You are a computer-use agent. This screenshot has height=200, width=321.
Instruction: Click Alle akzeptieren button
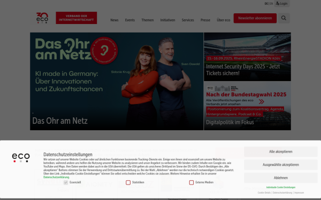281,151
